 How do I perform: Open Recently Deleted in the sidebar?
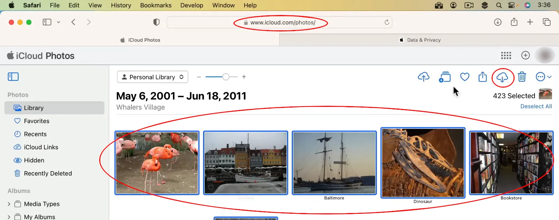48,174
